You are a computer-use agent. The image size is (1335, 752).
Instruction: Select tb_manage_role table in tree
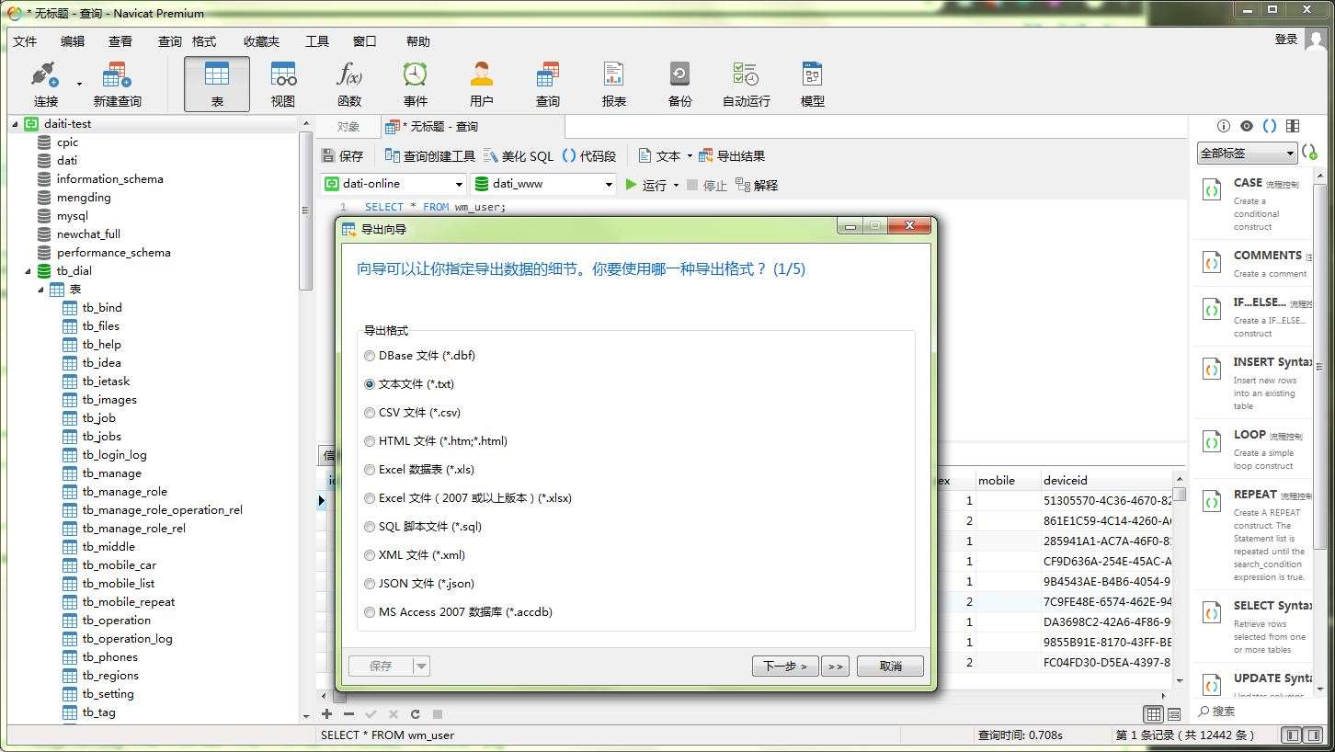[x=125, y=492]
